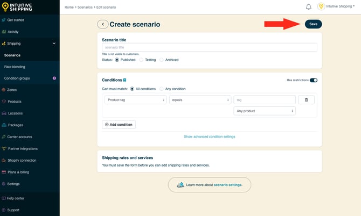
Task: Delete the condition using the trash icon
Action: click(x=306, y=100)
